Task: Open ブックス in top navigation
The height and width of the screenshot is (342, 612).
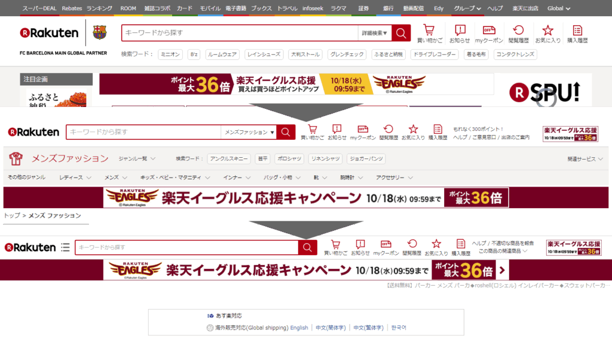Action: (261, 8)
